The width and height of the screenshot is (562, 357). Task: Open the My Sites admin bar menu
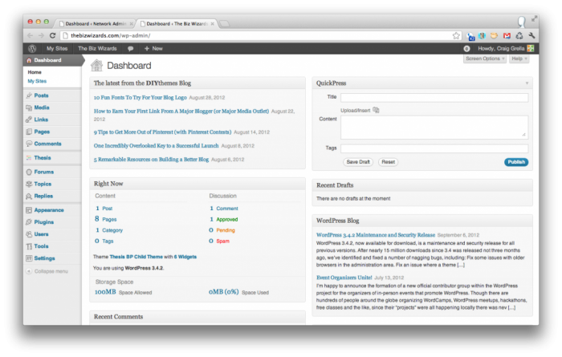[x=57, y=48]
